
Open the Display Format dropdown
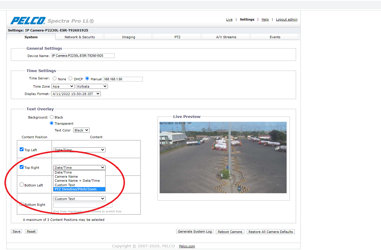coord(76,94)
